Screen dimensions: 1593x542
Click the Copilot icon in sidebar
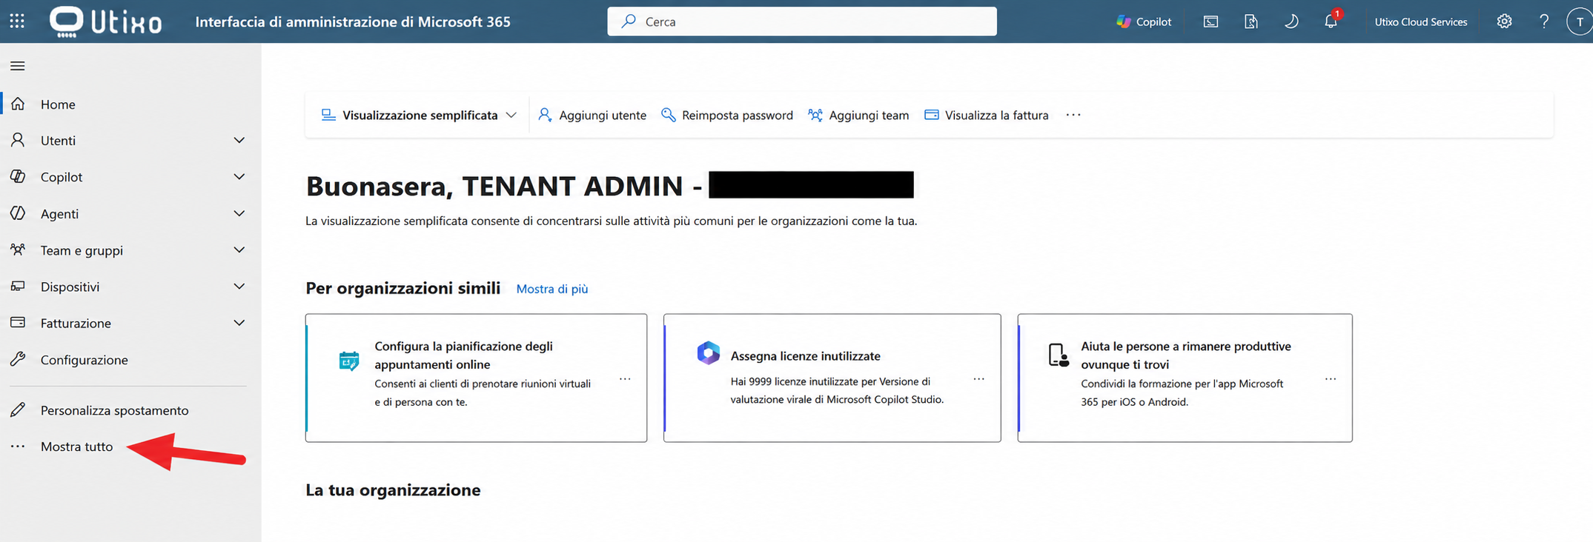coord(18,176)
